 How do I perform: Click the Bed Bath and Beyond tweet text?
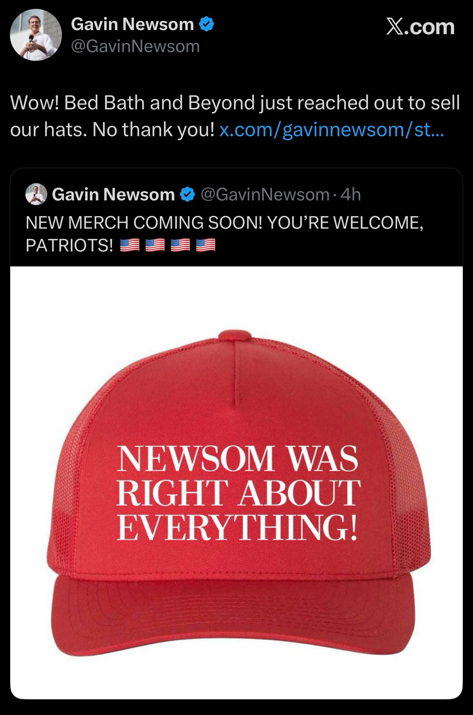pos(235,116)
